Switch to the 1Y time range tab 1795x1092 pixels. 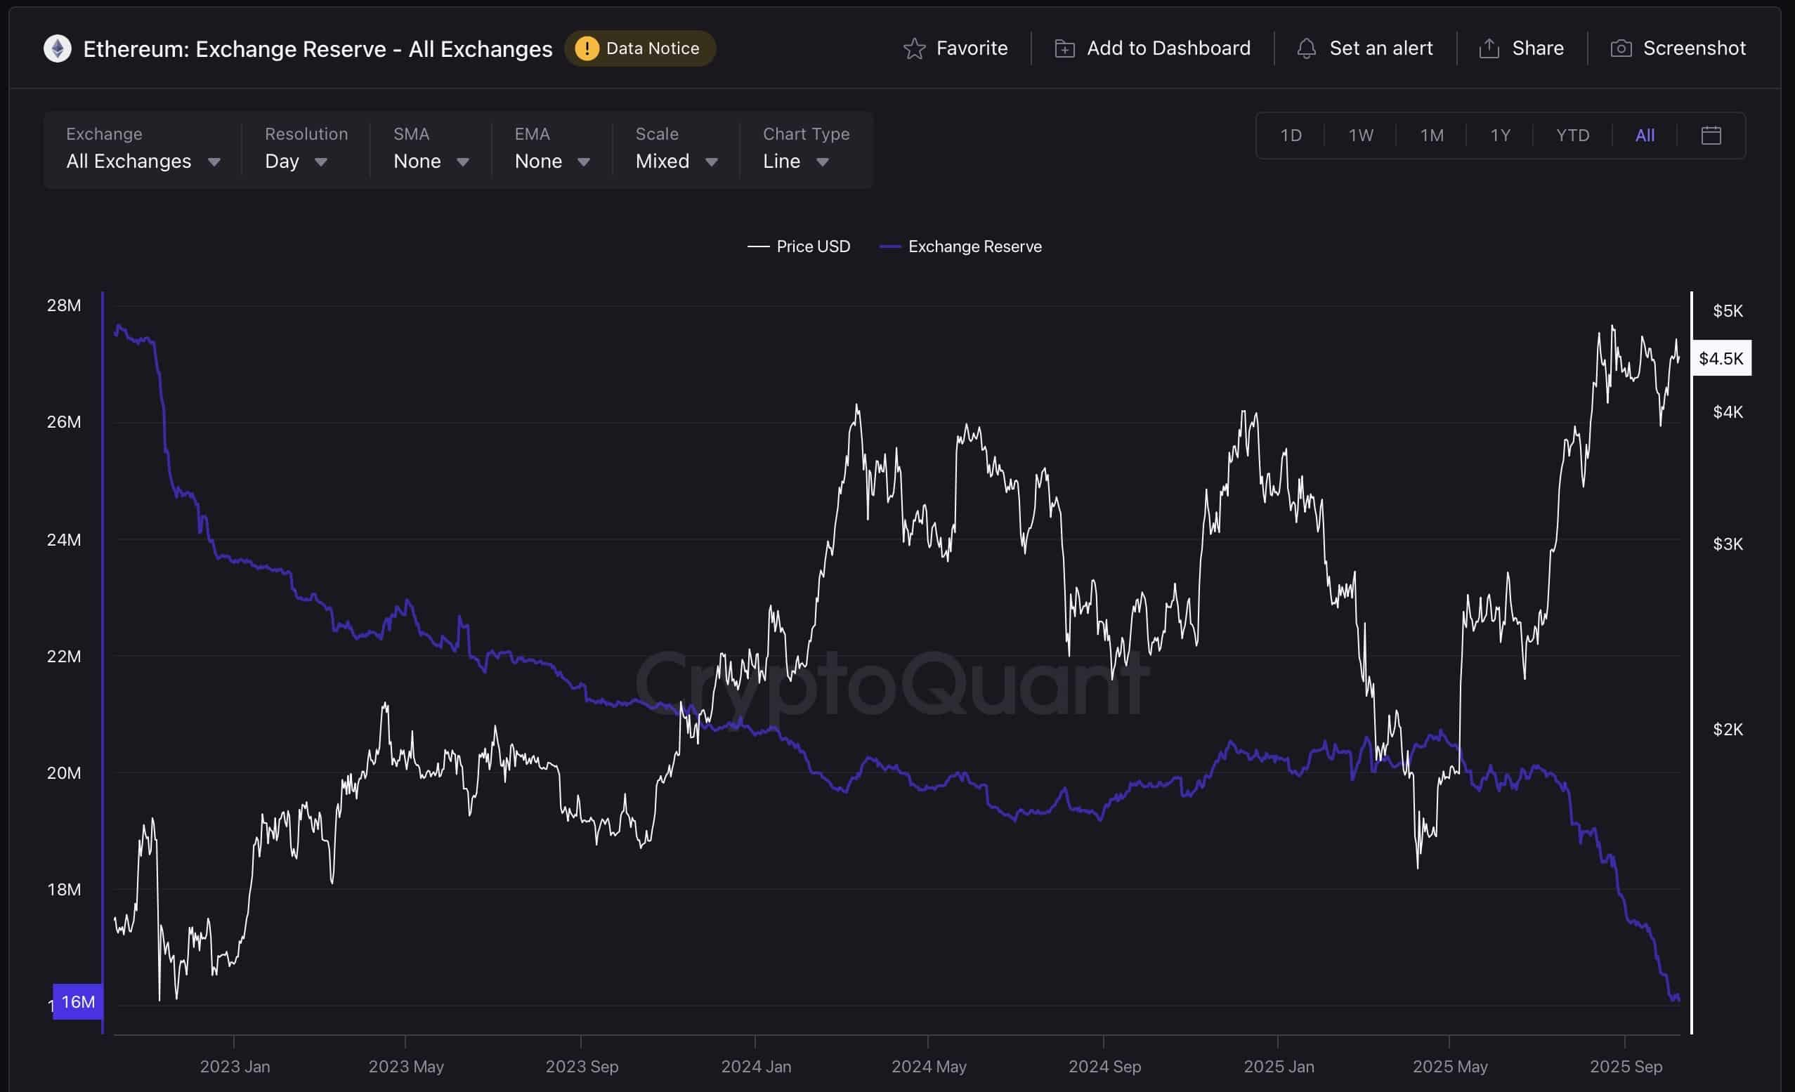[x=1500, y=136]
